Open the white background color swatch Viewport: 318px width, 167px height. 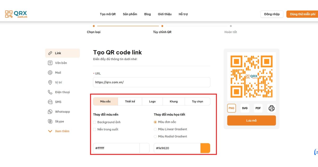click(144, 148)
